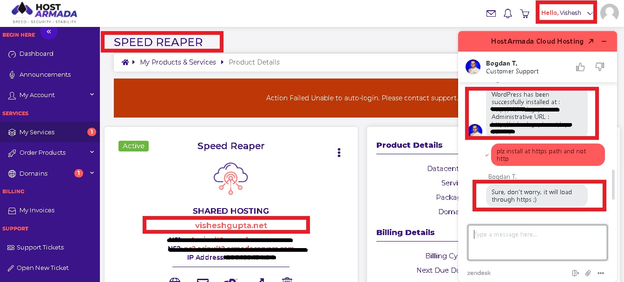Pop out the HostArmada chat window
624x282 pixels.
[591, 41]
